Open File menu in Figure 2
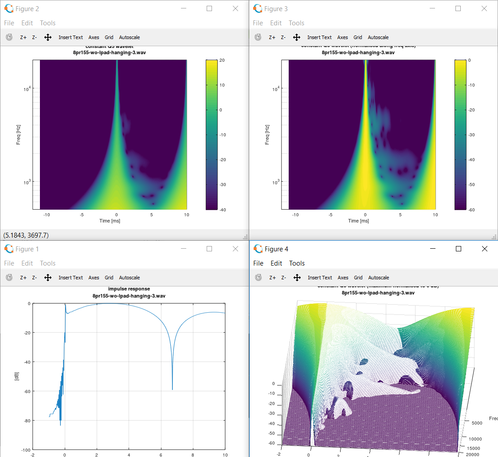 pyautogui.click(x=9, y=23)
